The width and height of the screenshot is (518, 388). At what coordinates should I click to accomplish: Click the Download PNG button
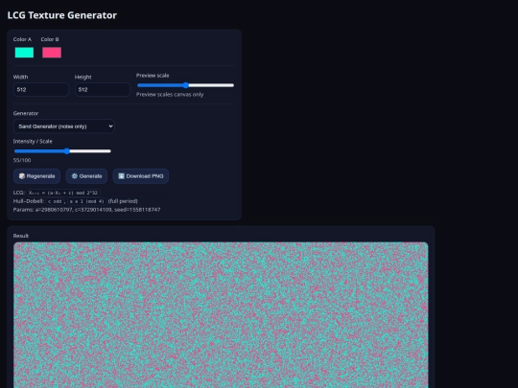(x=141, y=176)
